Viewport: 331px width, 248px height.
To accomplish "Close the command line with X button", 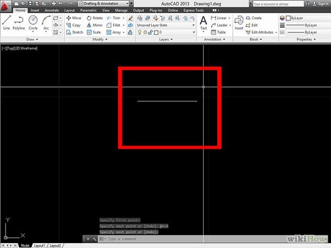I will (88, 239).
